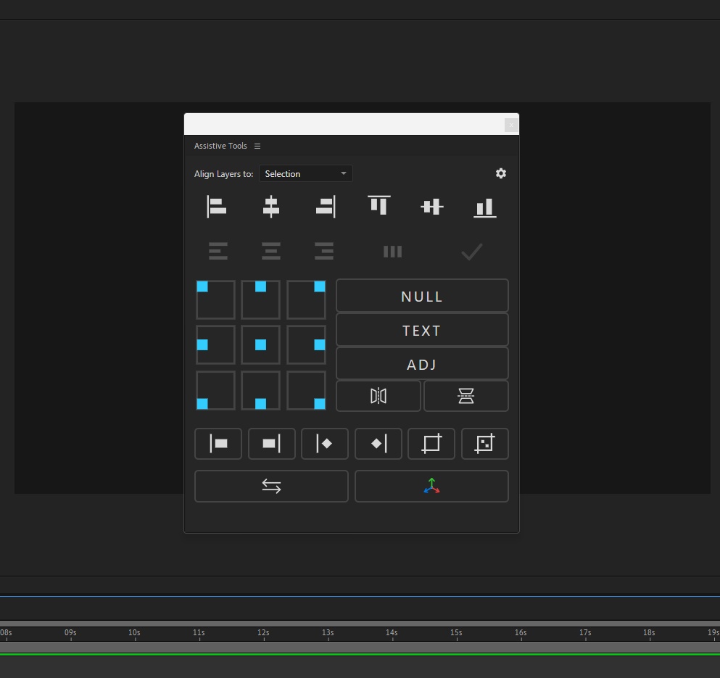Open the Align Layers to dropdown
The image size is (720, 678).
(306, 173)
